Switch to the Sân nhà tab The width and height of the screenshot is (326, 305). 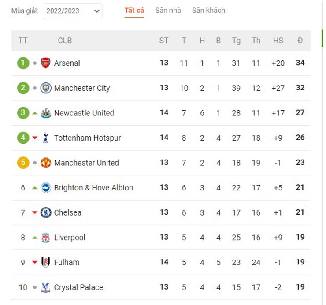[168, 10]
